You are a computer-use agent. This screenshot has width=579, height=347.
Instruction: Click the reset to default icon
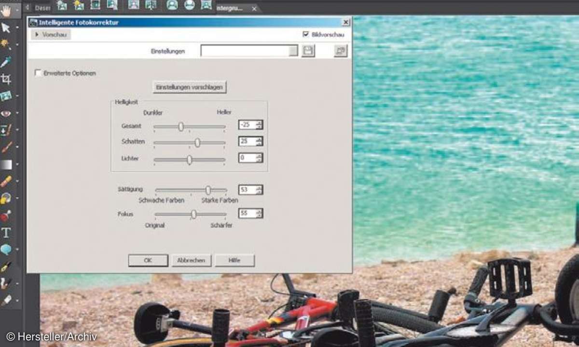pyautogui.click(x=341, y=51)
